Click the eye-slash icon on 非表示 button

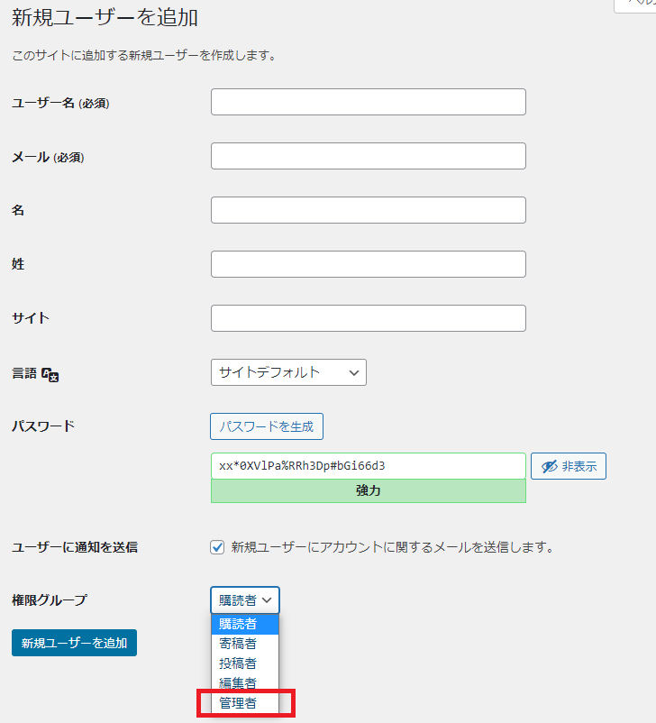click(551, 466)
